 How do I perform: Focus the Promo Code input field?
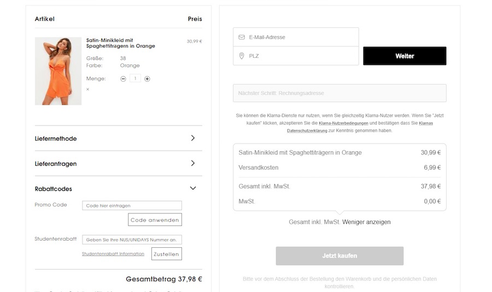click(132, 206)
